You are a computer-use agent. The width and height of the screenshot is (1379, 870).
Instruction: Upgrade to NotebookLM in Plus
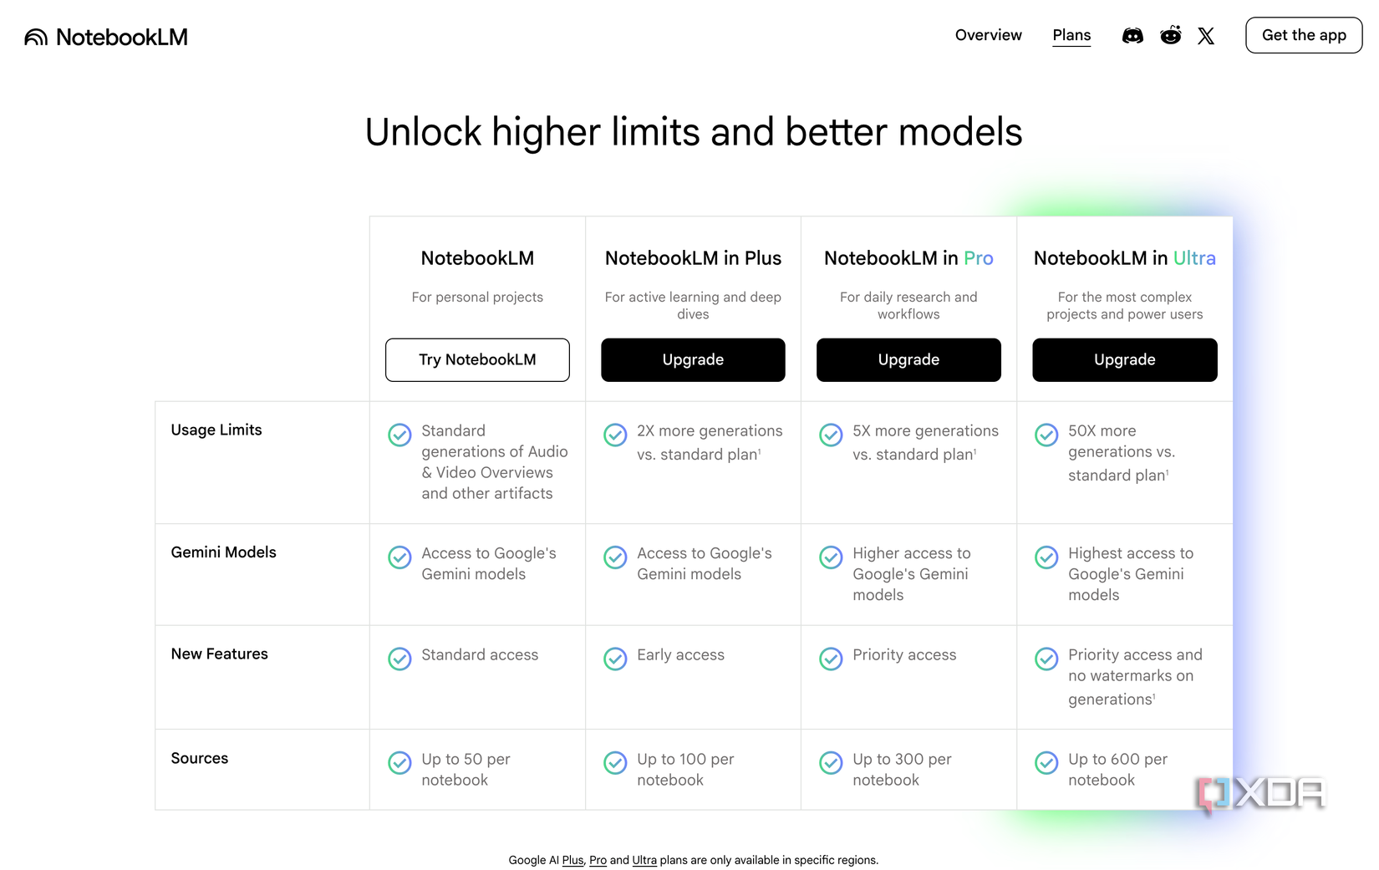pos(693,360)
